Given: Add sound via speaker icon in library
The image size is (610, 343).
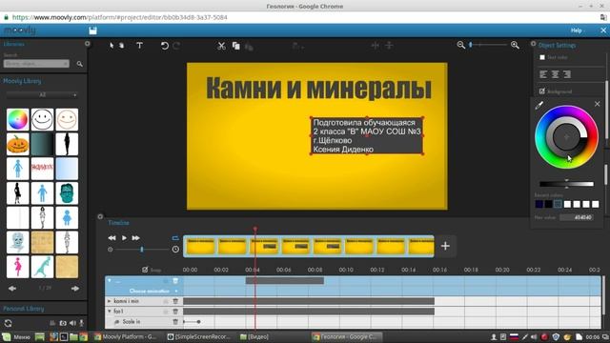Looking at the screenshot, I should click(72, 323).
